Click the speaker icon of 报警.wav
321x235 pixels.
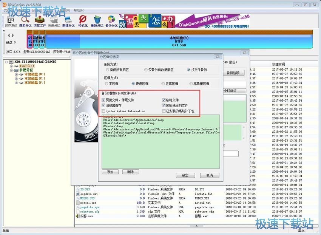[77, 216]
